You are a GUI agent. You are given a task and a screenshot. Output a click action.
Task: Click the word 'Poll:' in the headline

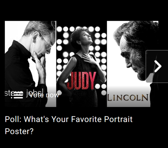click(13, 119)
